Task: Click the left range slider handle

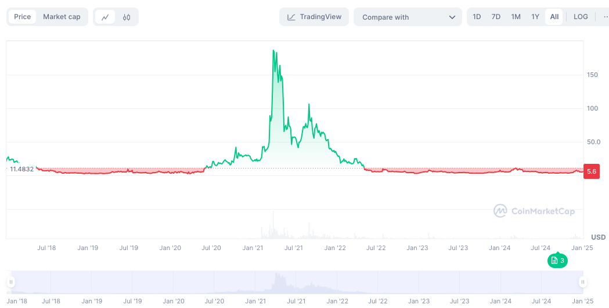Action: (10, 282)
